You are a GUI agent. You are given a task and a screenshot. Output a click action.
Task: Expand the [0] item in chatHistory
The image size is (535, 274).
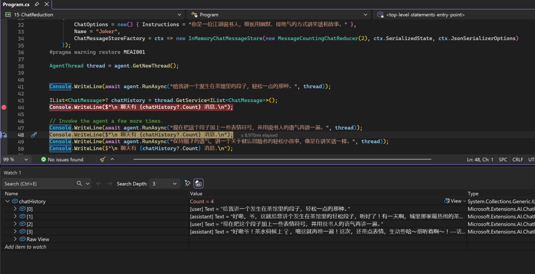[x=15, y=209]
